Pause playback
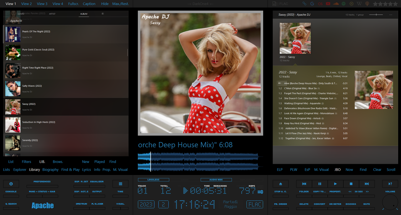The image size is (401, 215). tap(320, 184)
